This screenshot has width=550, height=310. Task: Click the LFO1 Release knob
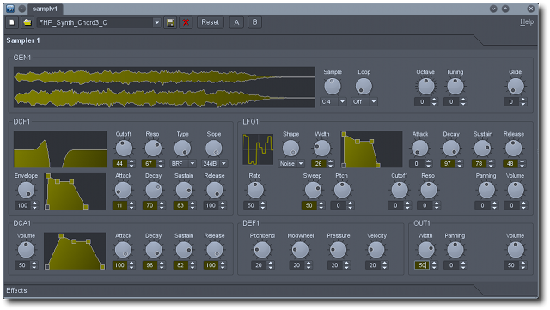[514, 149]
